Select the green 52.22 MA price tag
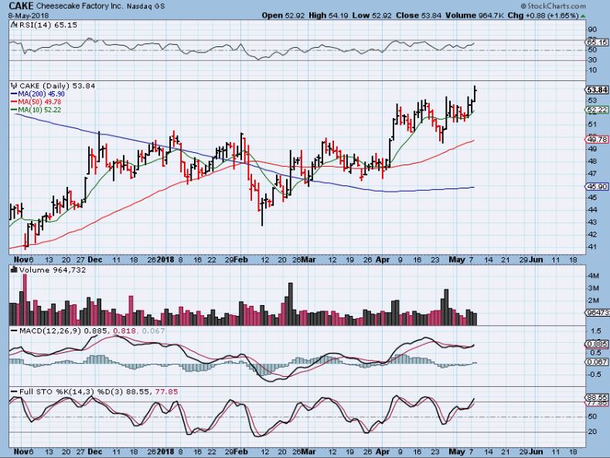This screenshot has width=610, height=458. tap(595, 110)
